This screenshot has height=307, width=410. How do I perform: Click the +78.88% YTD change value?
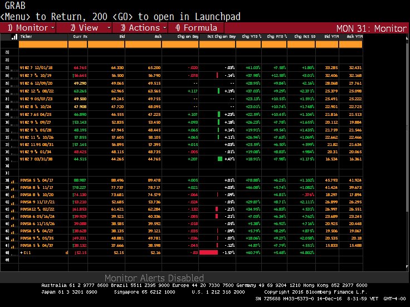point(253,180)
